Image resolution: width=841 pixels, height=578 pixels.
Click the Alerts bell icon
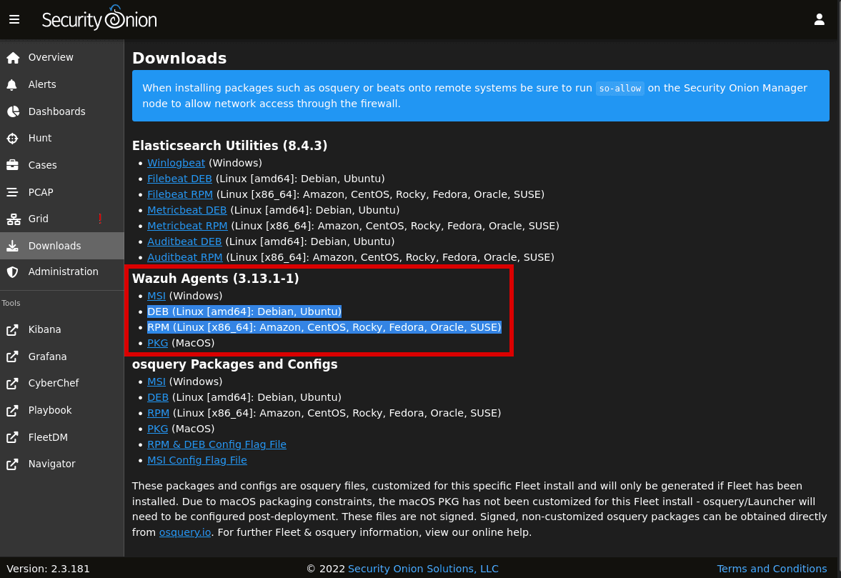[12, 85]
